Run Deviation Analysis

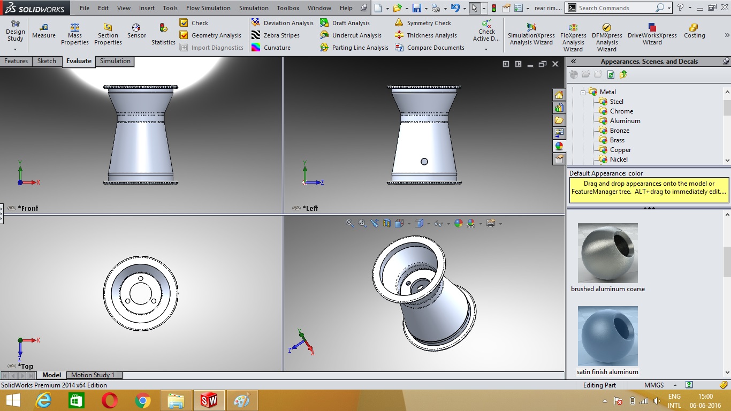pos(282,23)
